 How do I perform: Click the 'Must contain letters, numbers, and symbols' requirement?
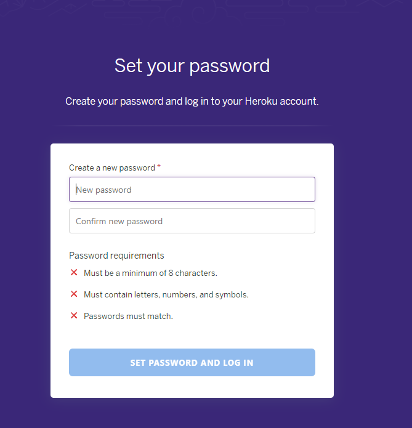click(166, 294)
